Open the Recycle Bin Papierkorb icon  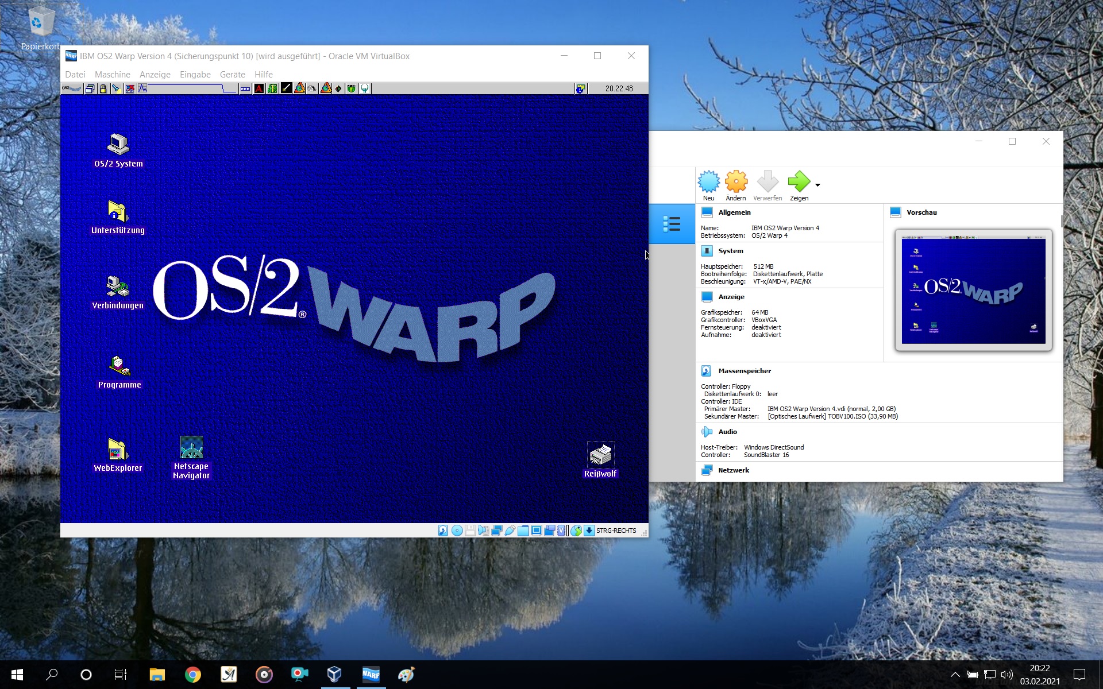(41, 29)
